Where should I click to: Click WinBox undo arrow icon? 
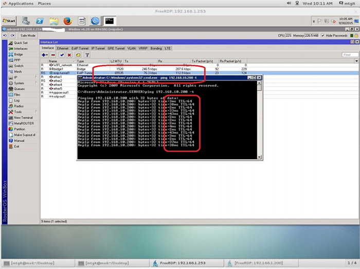tap(5, 35)
